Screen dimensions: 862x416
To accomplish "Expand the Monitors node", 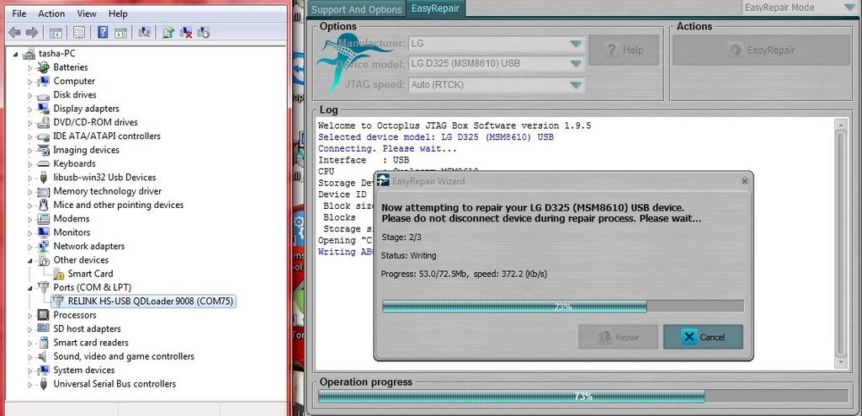I will tap(30, 232).
